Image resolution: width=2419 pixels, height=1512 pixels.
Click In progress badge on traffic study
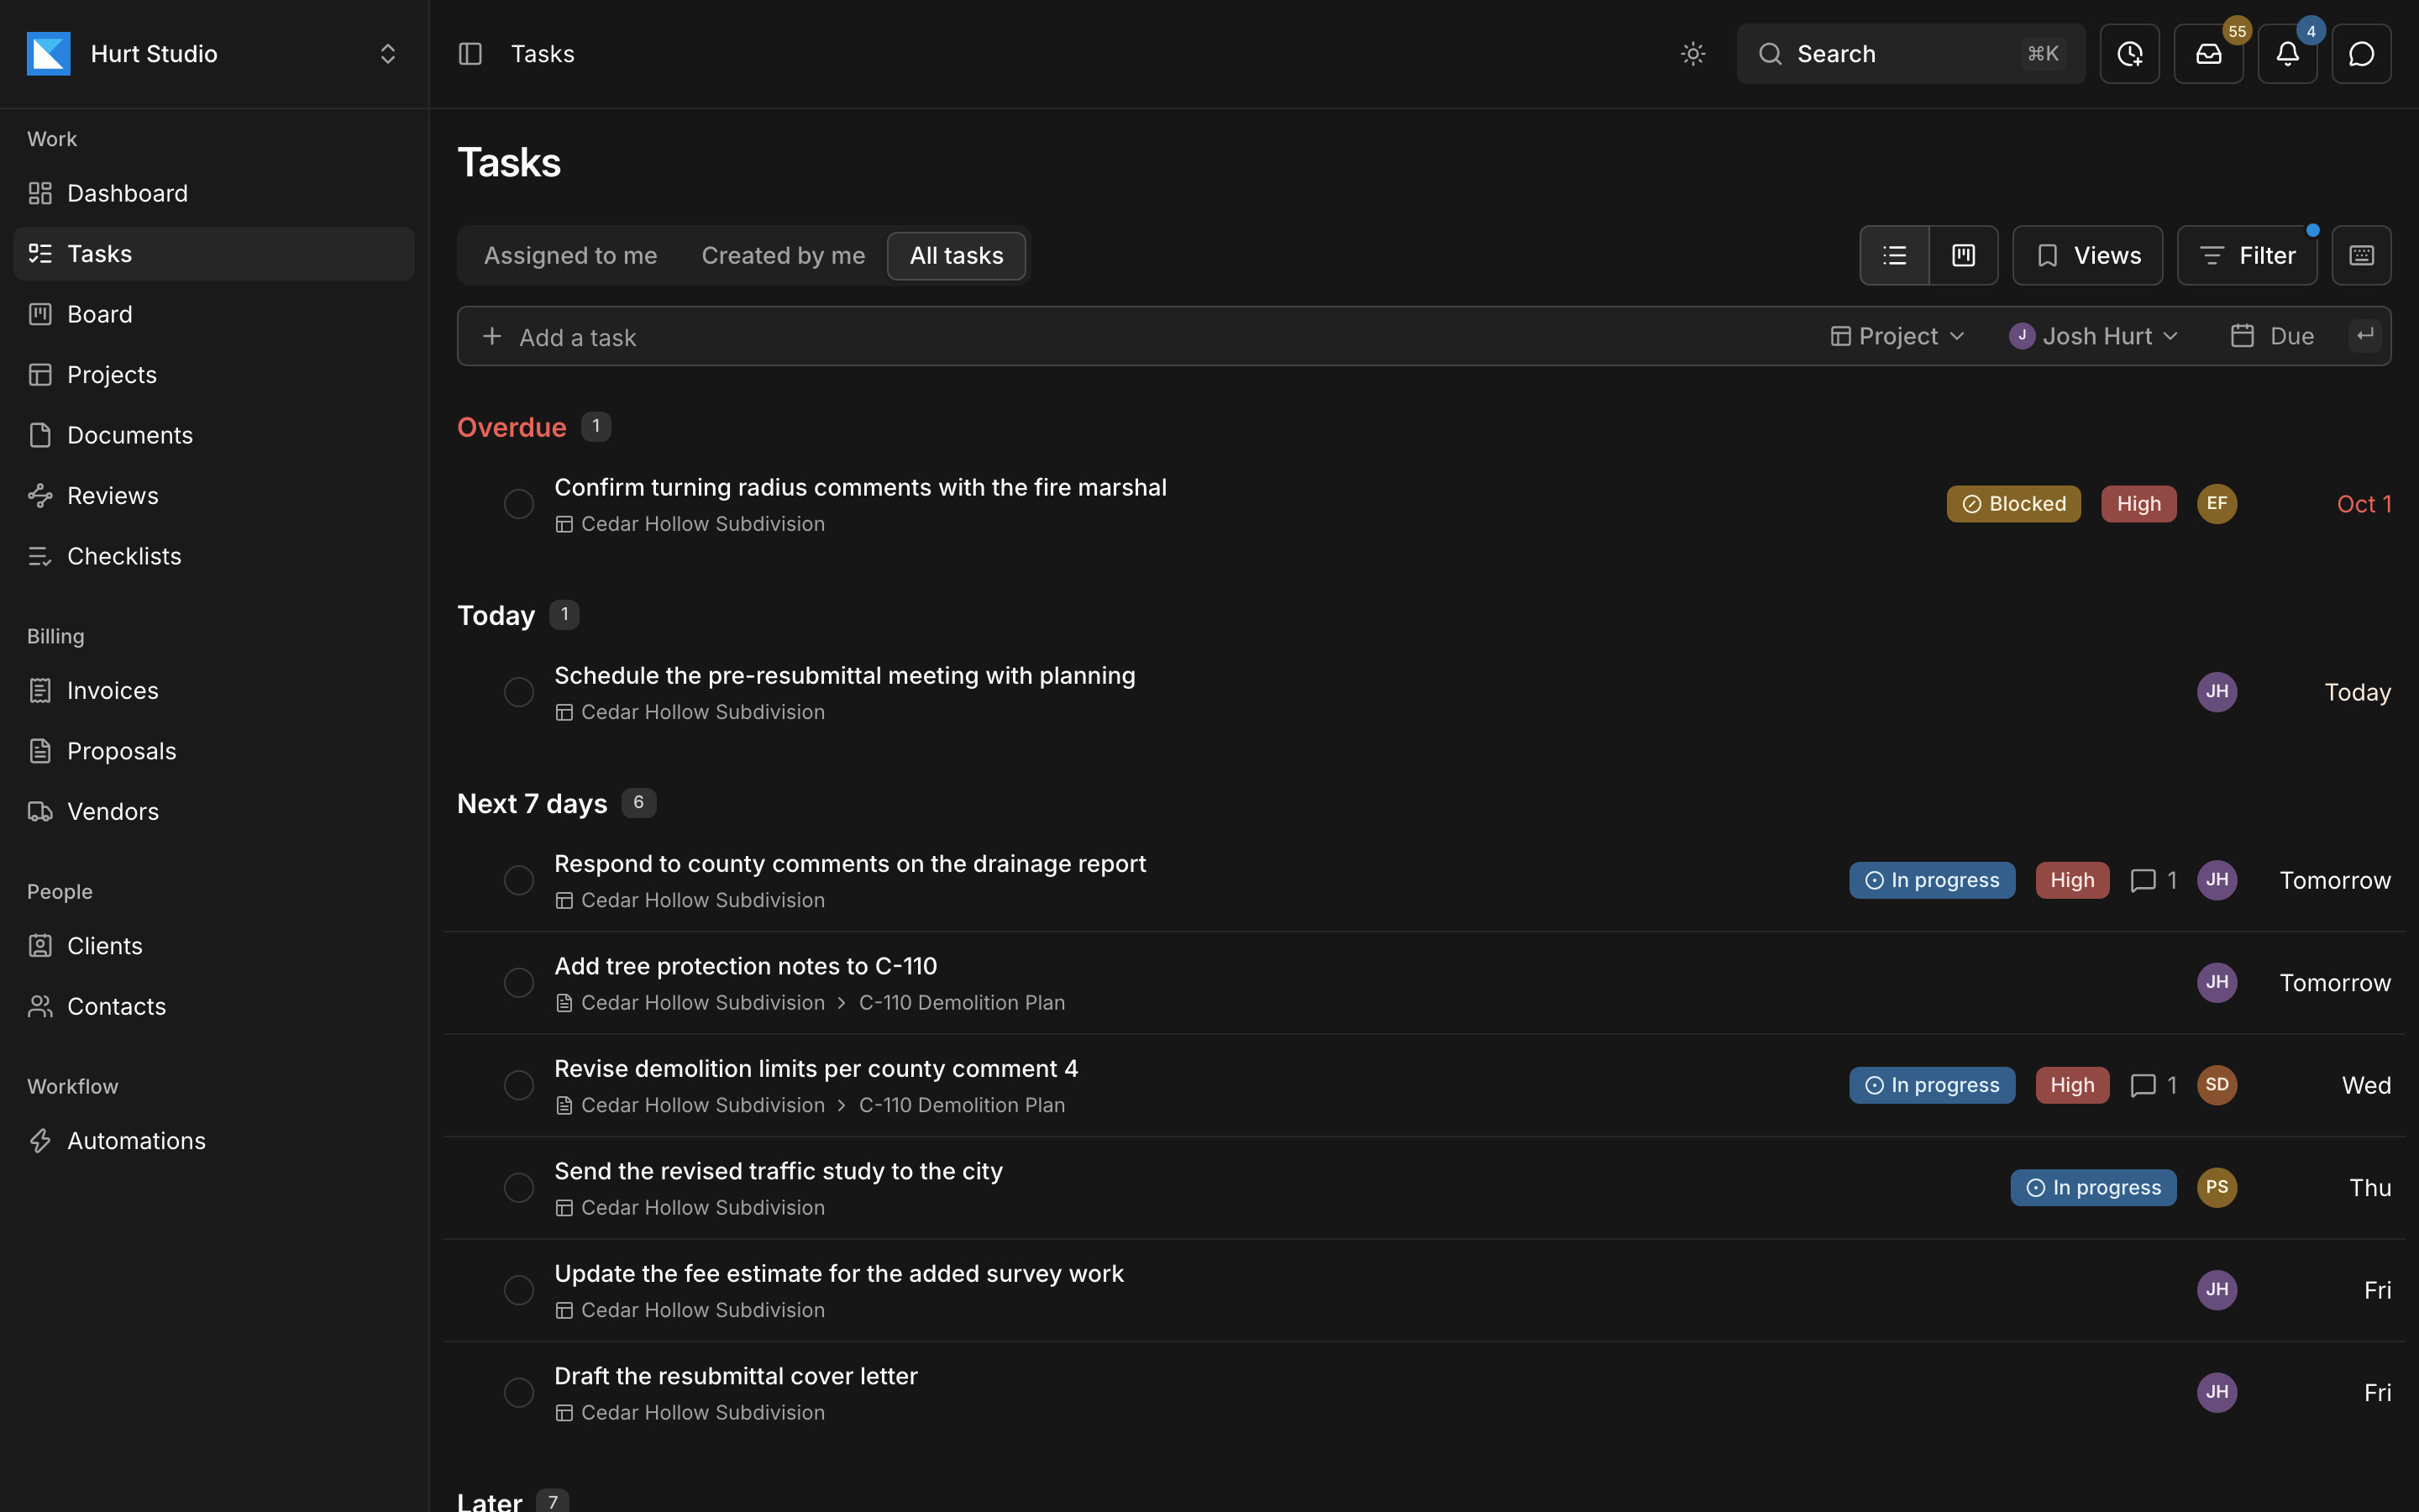click(x=2093, y=1188)
